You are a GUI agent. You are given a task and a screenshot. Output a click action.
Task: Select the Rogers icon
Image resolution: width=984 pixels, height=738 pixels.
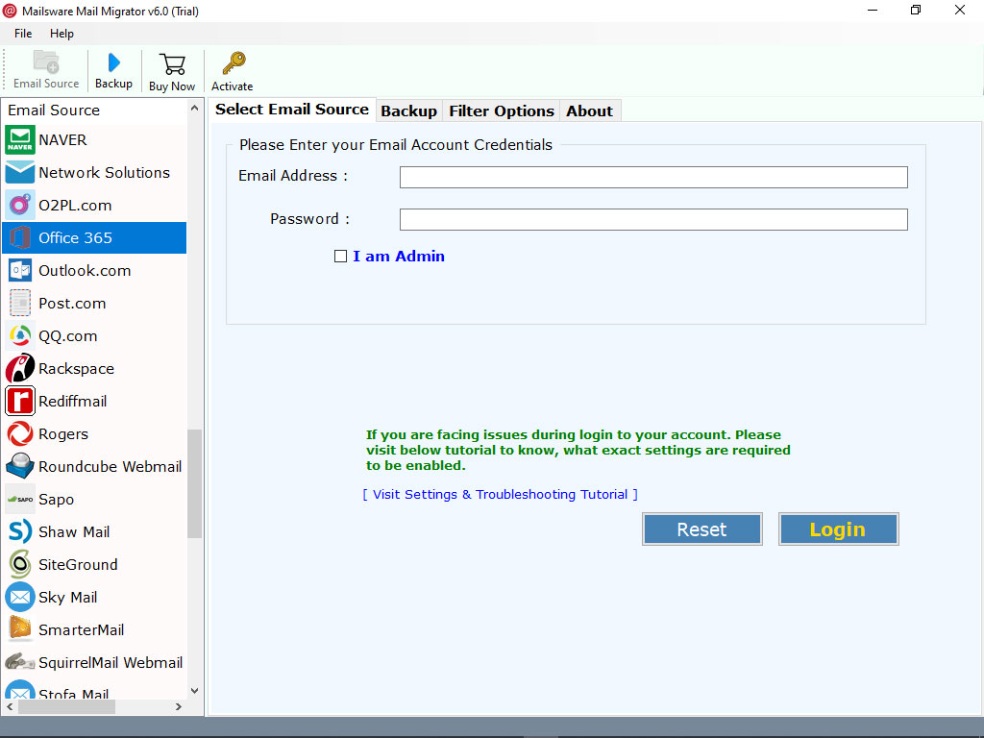[20, 433]
